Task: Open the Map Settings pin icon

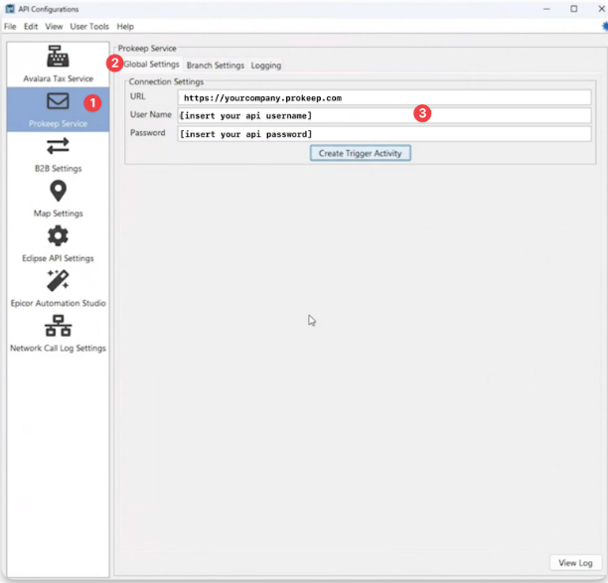Action: [58, 191]
